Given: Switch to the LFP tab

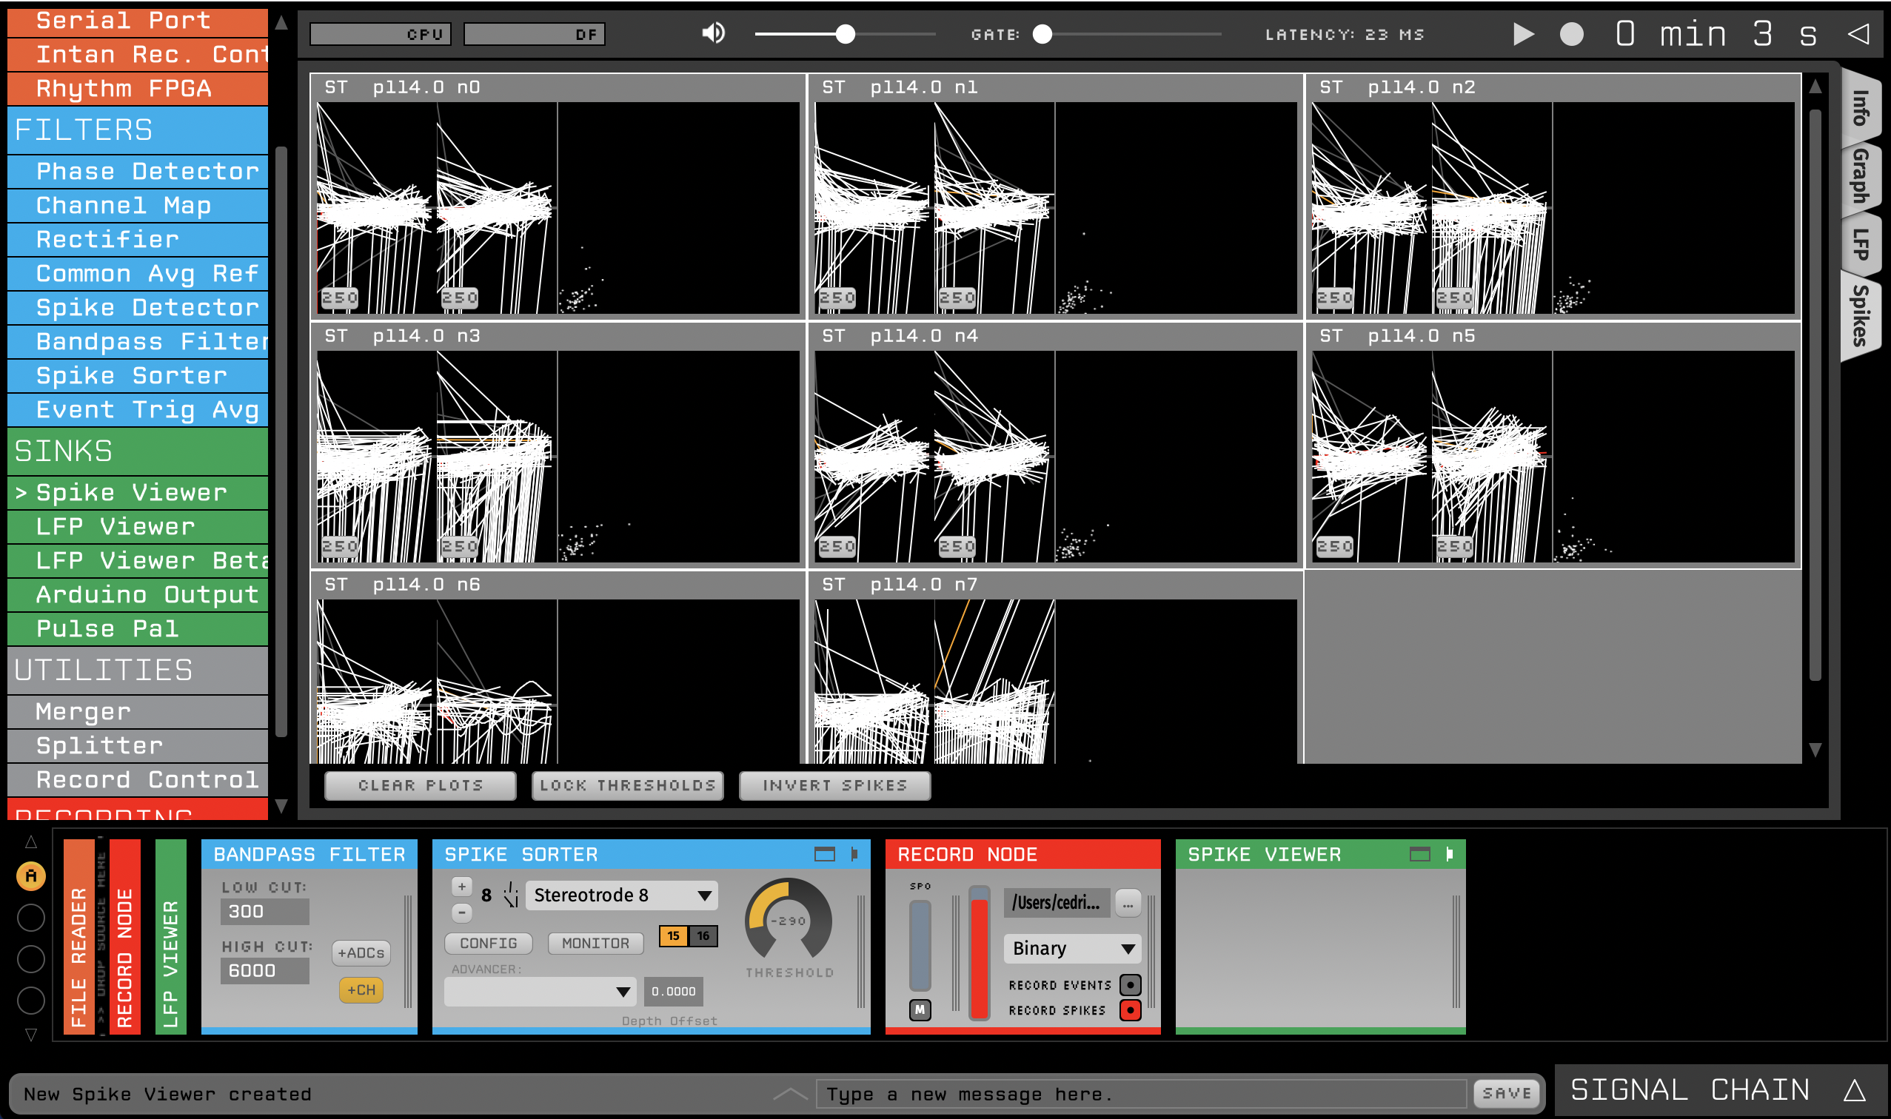Looking at the screenshot, I should [x=1861, y=244].
